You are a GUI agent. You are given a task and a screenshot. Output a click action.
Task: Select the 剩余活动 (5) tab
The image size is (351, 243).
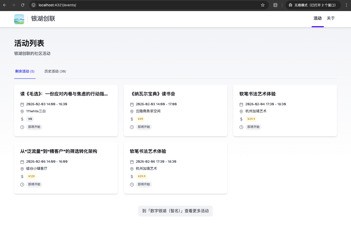click(25, 72)
